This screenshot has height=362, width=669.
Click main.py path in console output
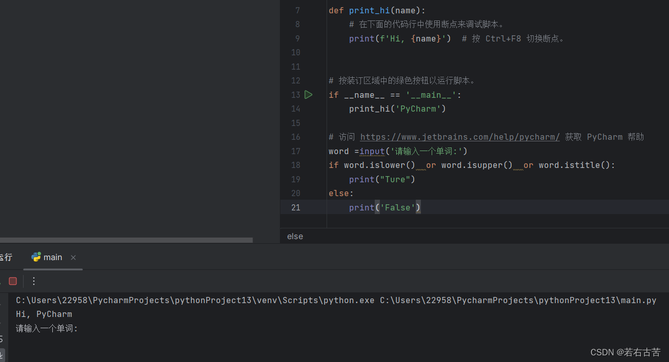[x=518, y=300]
